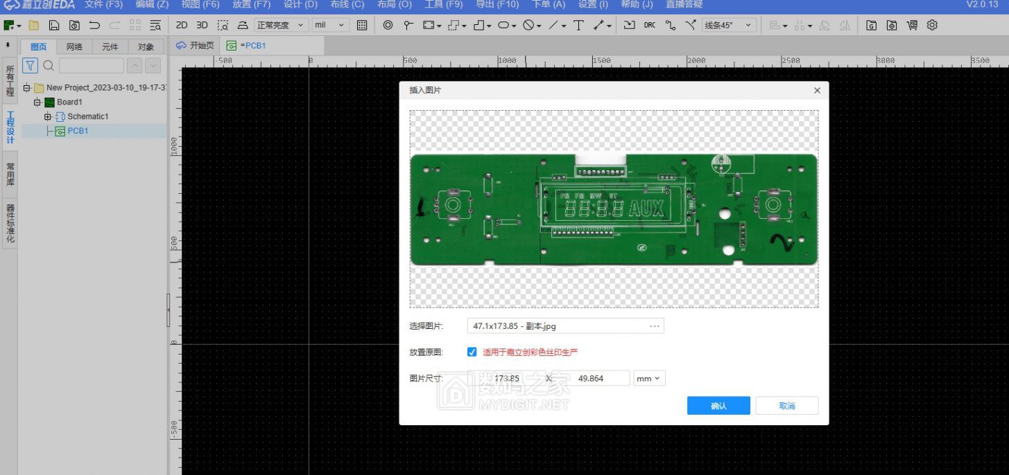Open the 器件标准化 side tab

point(10,224)
